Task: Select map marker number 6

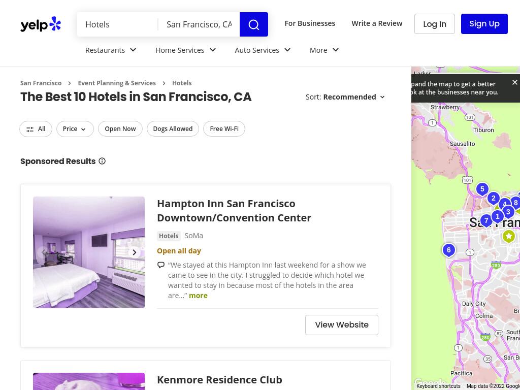Action: click(449, 250)
